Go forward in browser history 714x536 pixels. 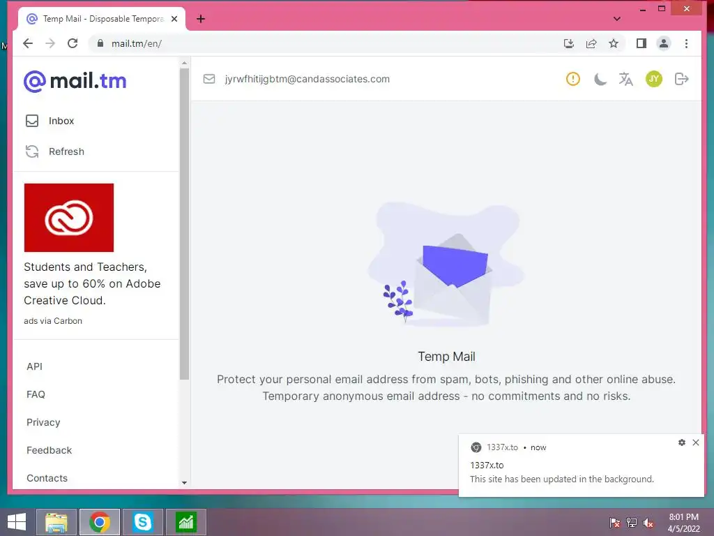click(50, 43)
